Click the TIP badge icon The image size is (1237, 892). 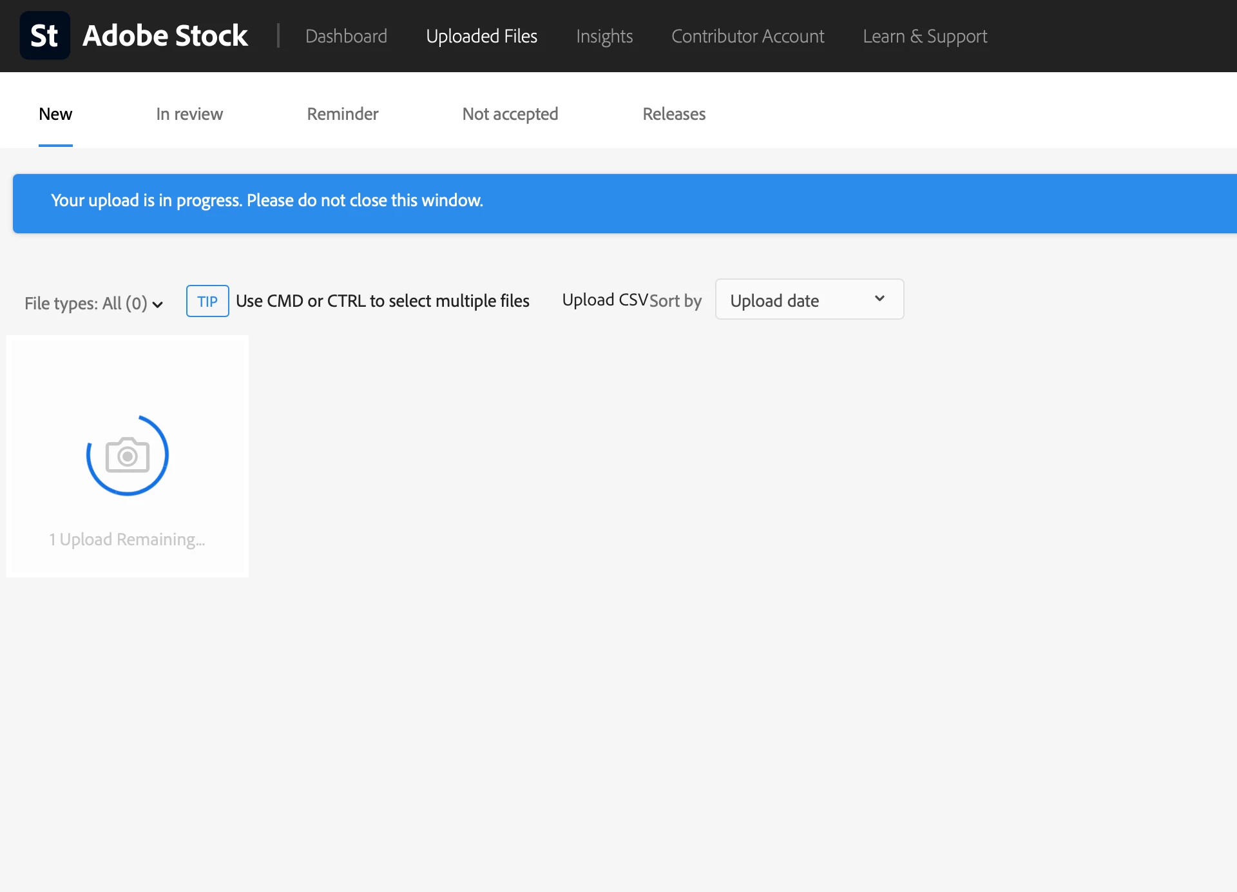pyautogui.click(x=207, y=301)
